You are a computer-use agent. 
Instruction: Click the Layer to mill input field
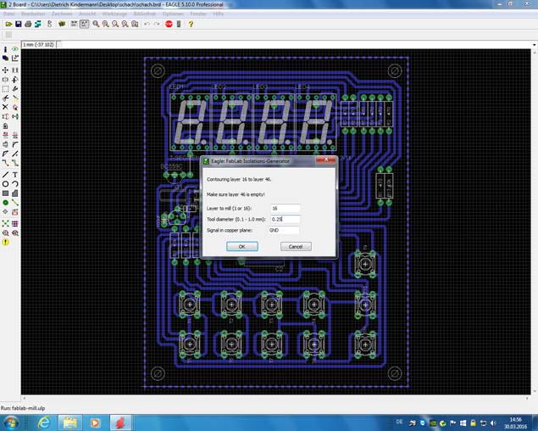tap(286, 208)
